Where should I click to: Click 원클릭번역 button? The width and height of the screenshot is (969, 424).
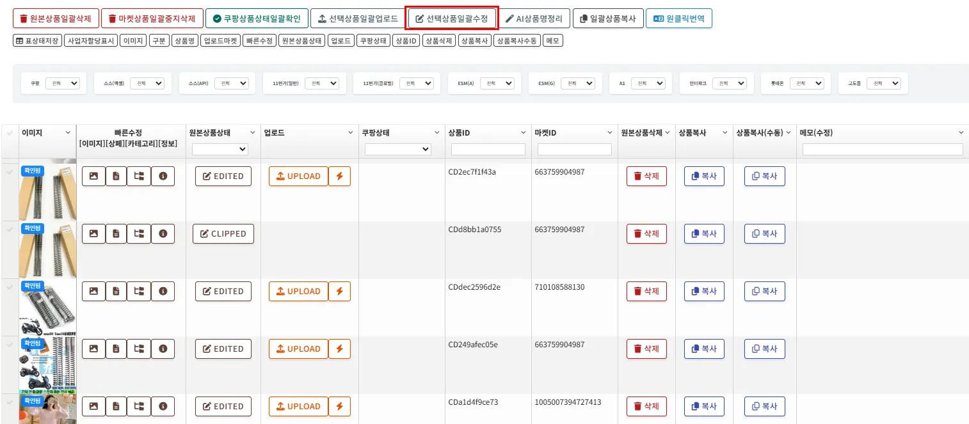[x=678, y=19]
